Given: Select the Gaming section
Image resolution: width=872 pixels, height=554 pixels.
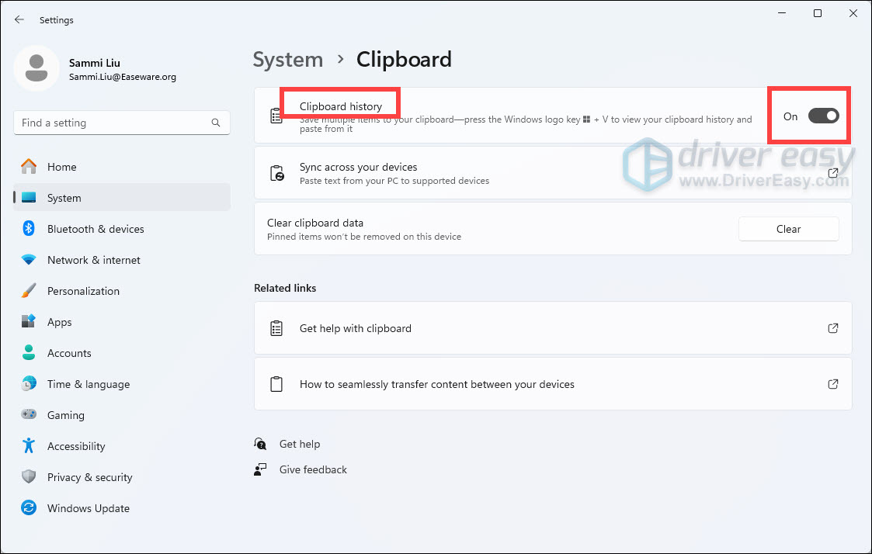Looking at the screenshot, I should coord(65,414).
